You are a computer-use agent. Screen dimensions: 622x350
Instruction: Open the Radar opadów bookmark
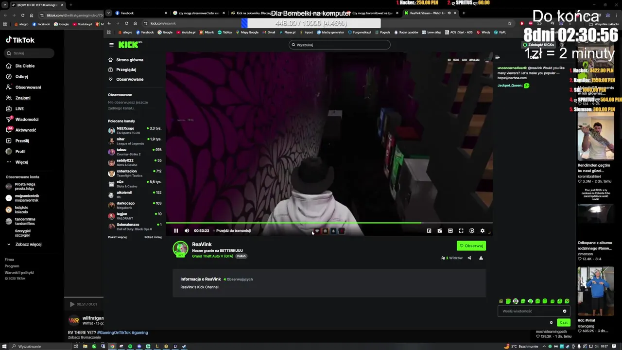(407, 33)
